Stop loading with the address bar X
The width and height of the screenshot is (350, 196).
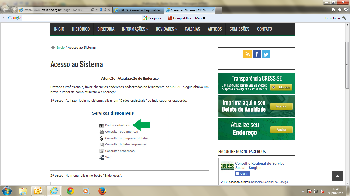click(x=109, y=10)
